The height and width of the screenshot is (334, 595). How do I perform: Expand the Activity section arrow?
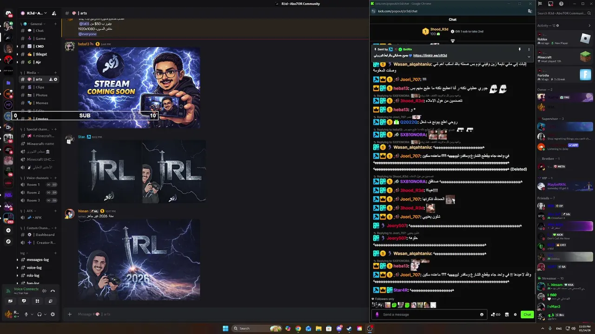589,26
